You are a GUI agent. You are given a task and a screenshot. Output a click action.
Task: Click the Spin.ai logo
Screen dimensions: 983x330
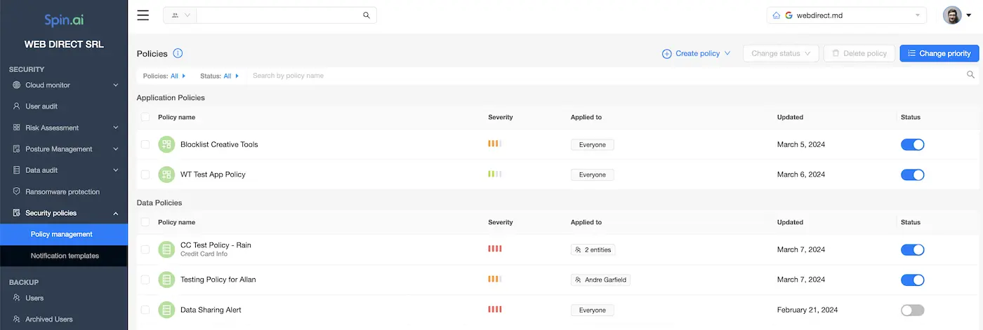point(64,20)
